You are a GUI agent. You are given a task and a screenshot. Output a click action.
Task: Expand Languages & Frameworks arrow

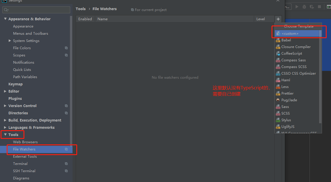pyautogui.click(x=5, y=127)
